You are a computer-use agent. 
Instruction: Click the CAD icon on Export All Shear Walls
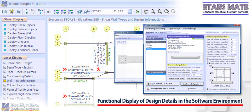(148, 89)
